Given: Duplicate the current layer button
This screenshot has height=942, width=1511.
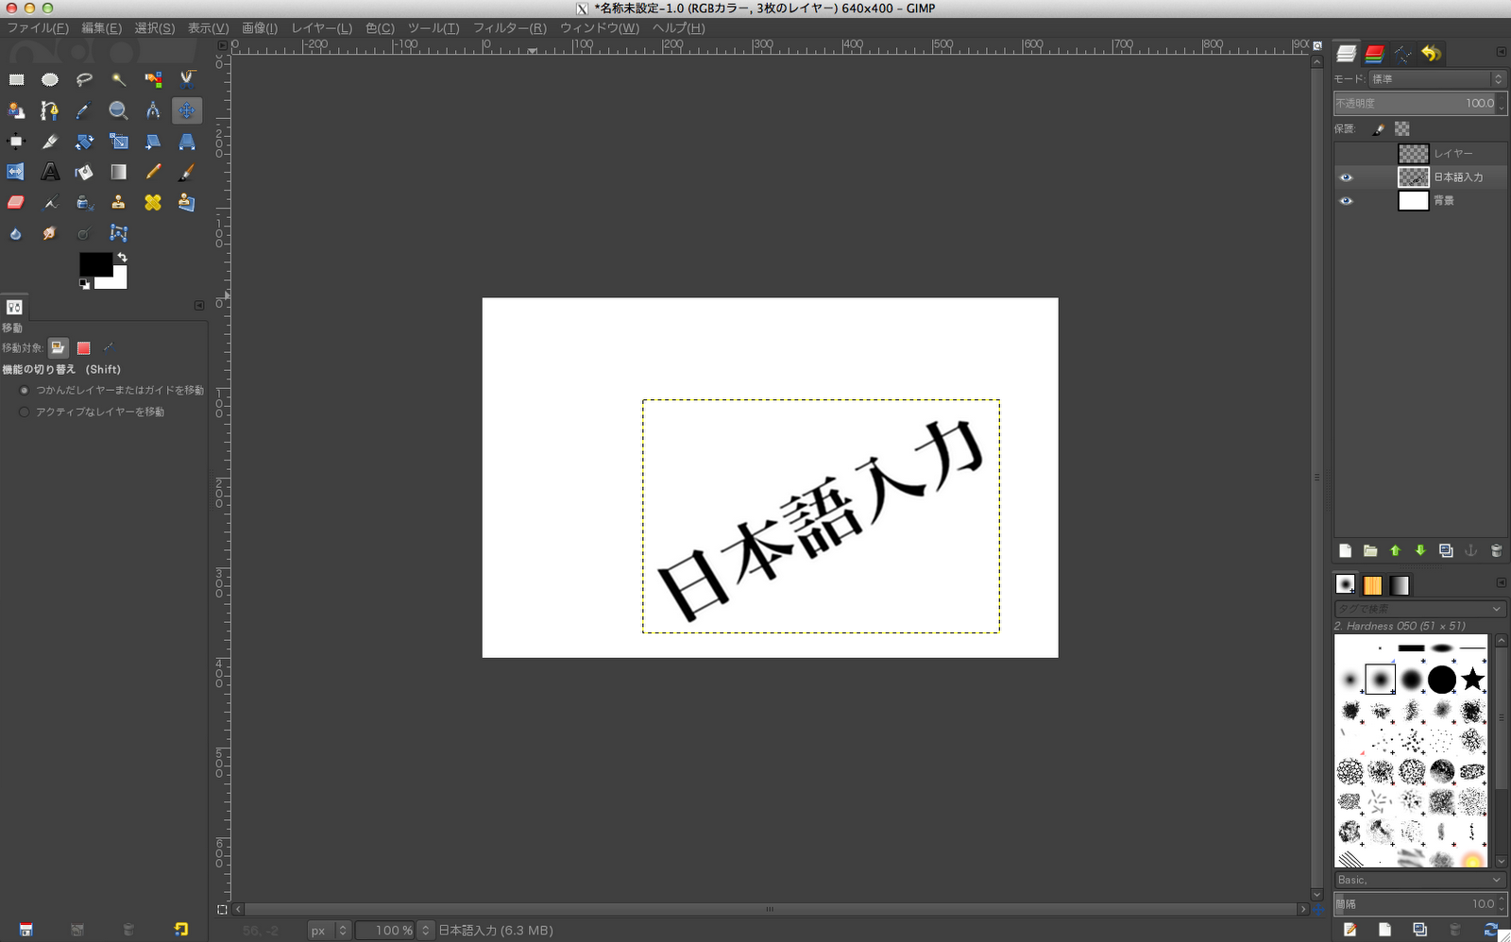Looking at the screenshot, I should [1446, 550].
